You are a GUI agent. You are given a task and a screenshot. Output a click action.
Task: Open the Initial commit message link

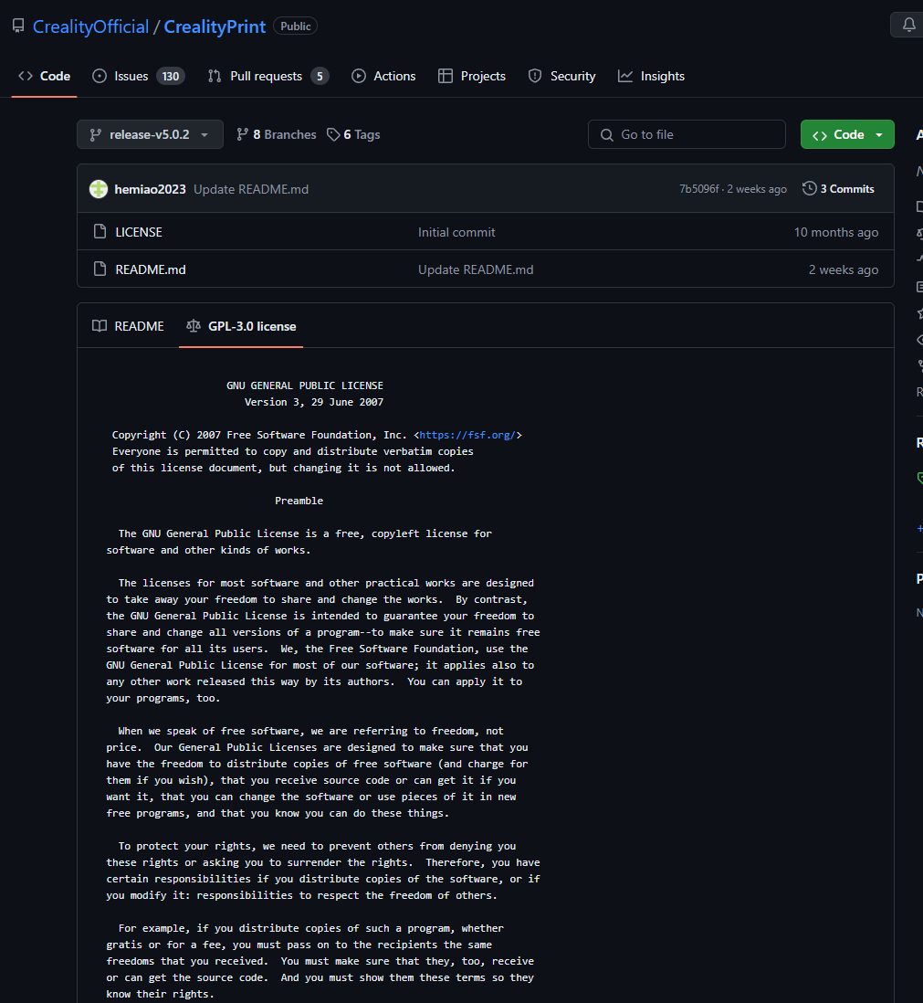coord(456,232)
